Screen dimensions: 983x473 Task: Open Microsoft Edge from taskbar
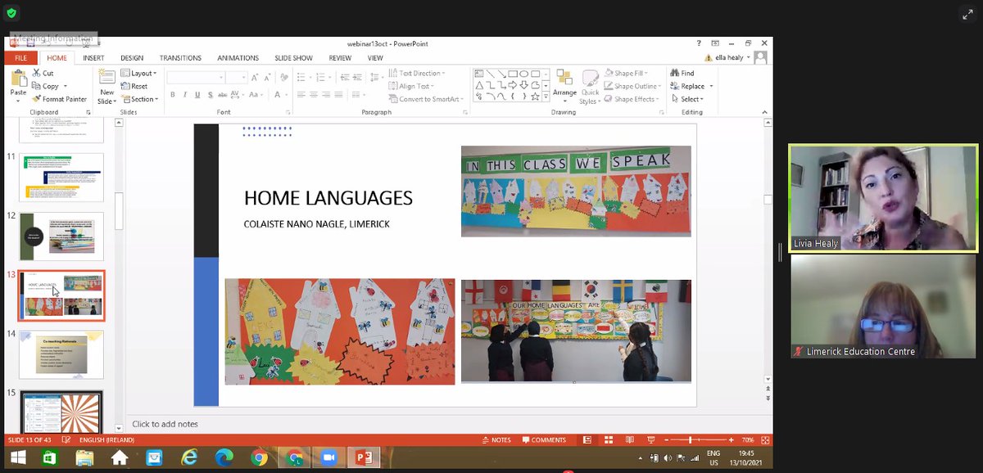click(224, 458)
